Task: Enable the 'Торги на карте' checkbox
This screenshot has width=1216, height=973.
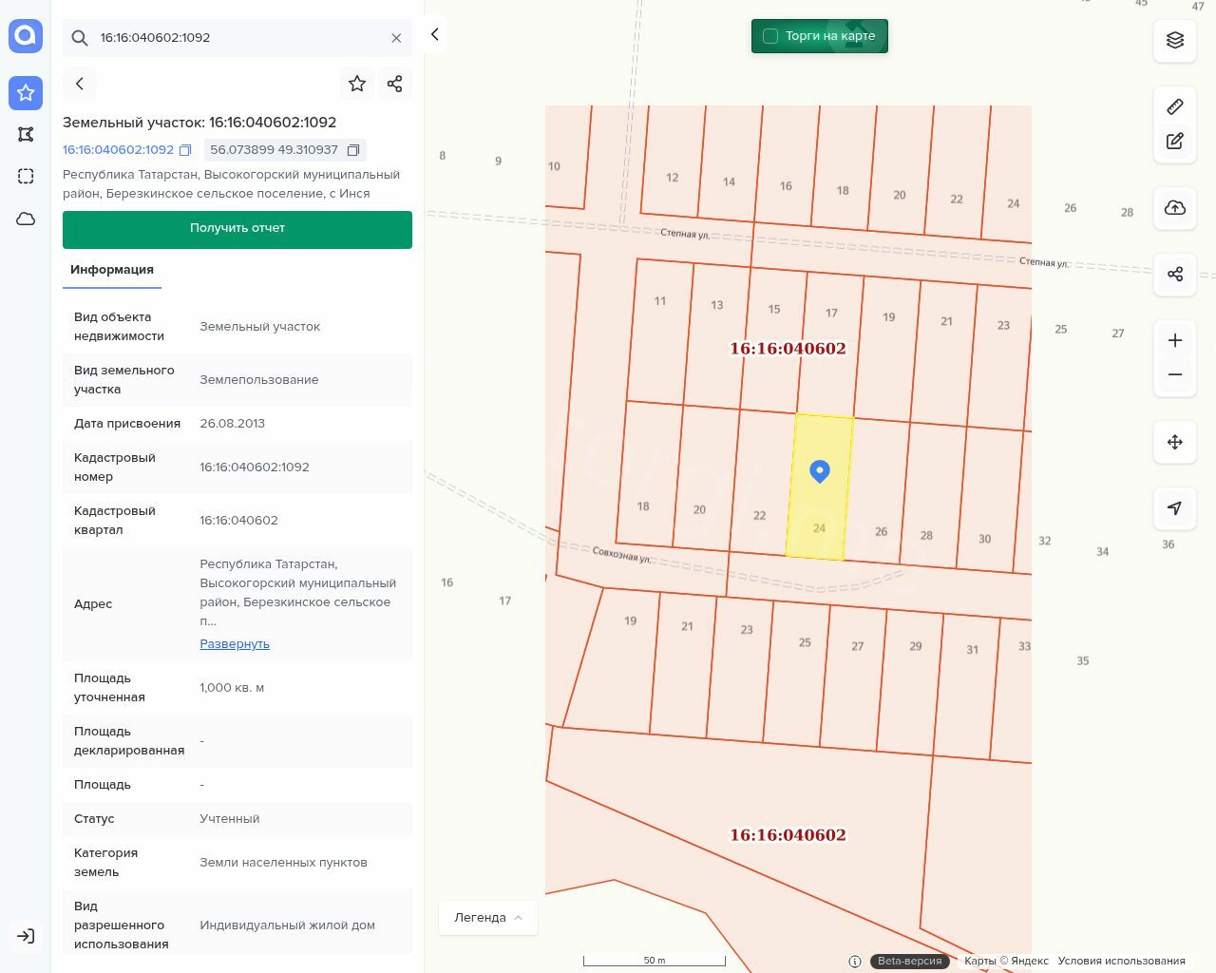Action: (770, 36)
